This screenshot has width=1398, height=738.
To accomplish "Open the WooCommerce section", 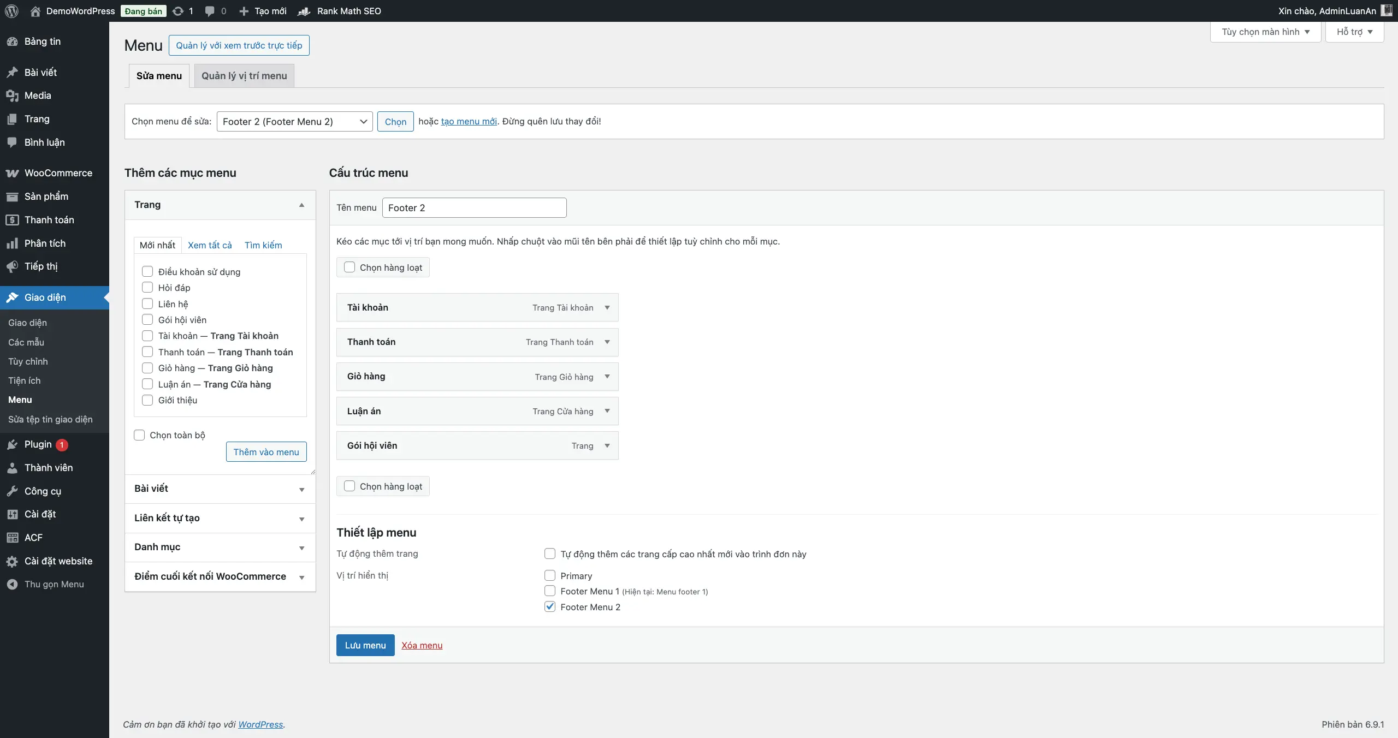I will coord(58,172).
